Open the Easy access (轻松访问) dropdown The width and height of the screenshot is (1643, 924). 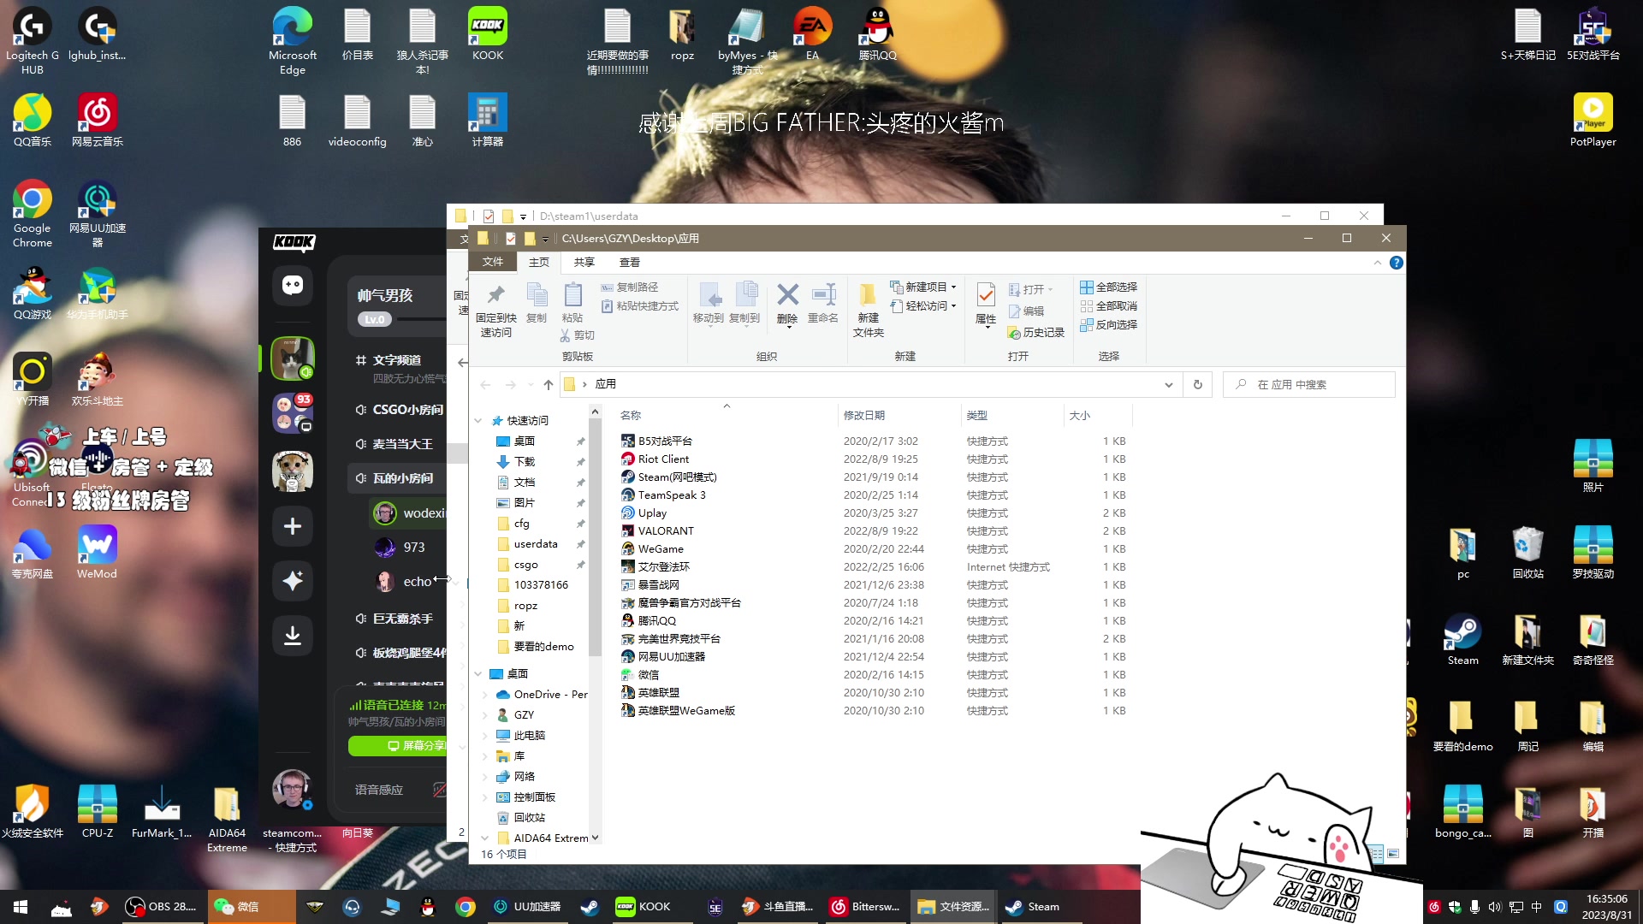coord(923,305)
